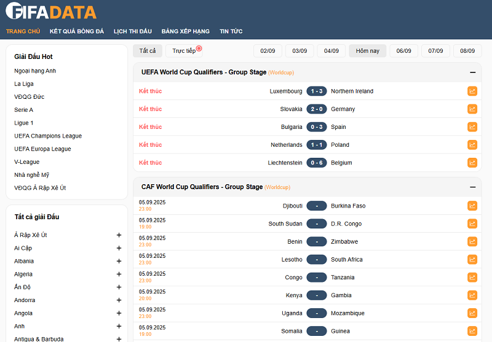Viewport: 492px width, 342px height.
Task: Click the Worldcup tag beside UEFA heading
Action: tap(281, 72)
